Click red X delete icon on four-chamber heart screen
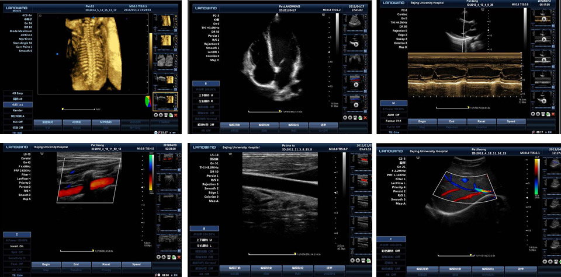Screen dimensions: 561x277 coord(365,118)
